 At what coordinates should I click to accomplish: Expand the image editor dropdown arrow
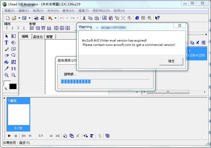point(55,18)
